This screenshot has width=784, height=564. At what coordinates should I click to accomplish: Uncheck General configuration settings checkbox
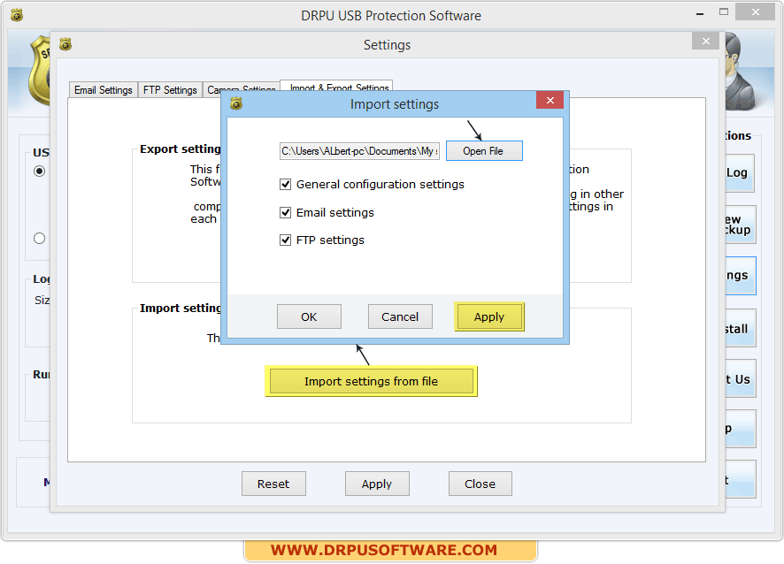pyautogui.click(x=286, y=185)
